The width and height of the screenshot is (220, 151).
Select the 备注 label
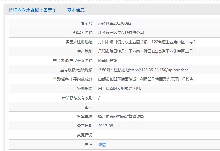[x=89, y=107]
